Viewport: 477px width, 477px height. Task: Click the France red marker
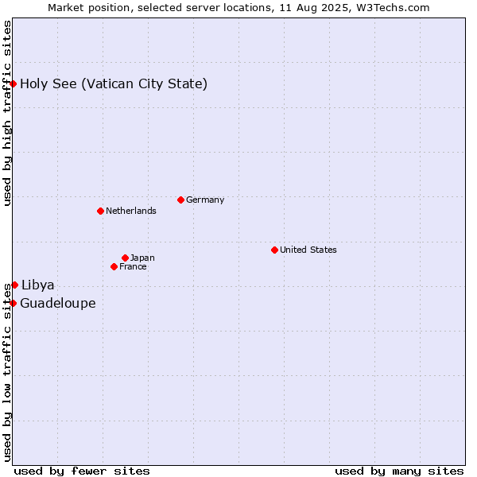(114, 267)
